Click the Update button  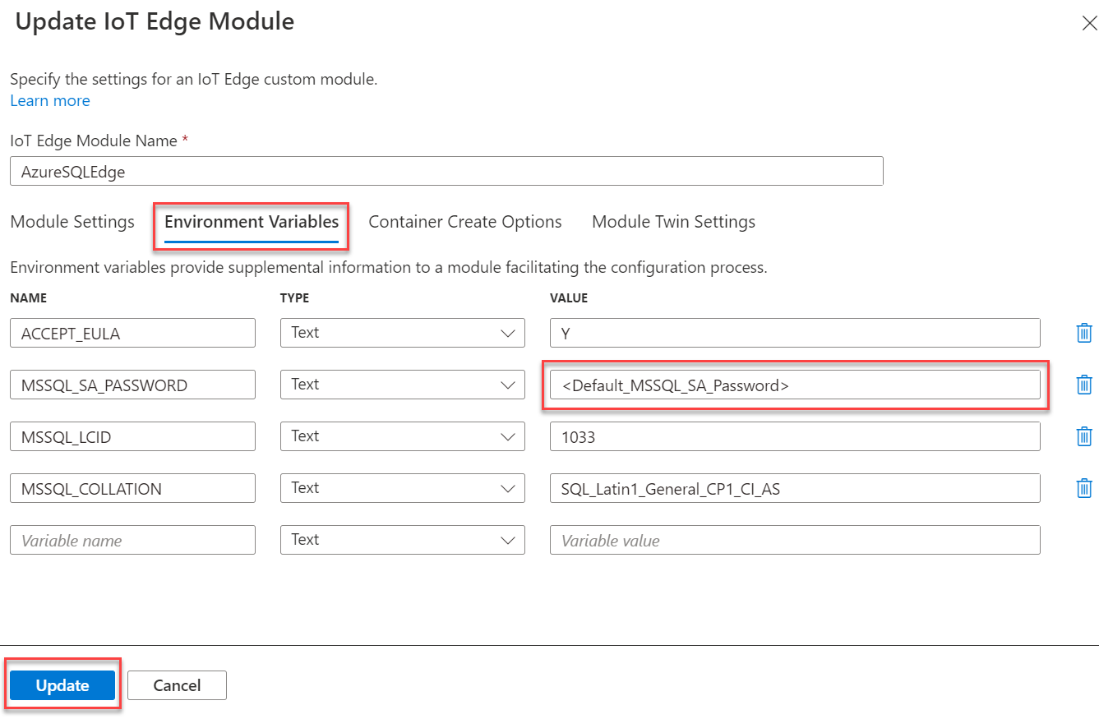click(x=62, y=685)
